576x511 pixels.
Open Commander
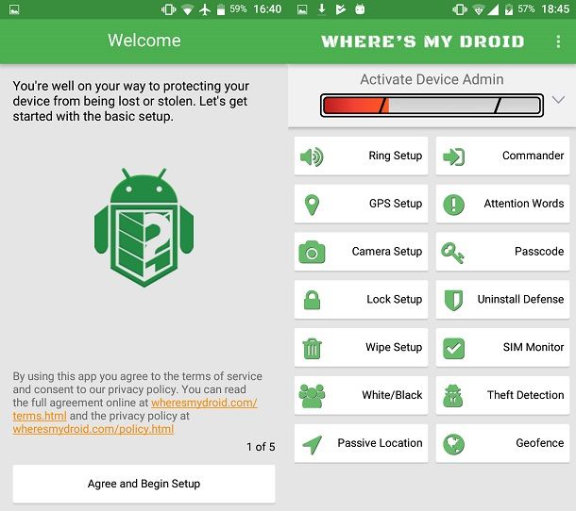coord(502,156)
